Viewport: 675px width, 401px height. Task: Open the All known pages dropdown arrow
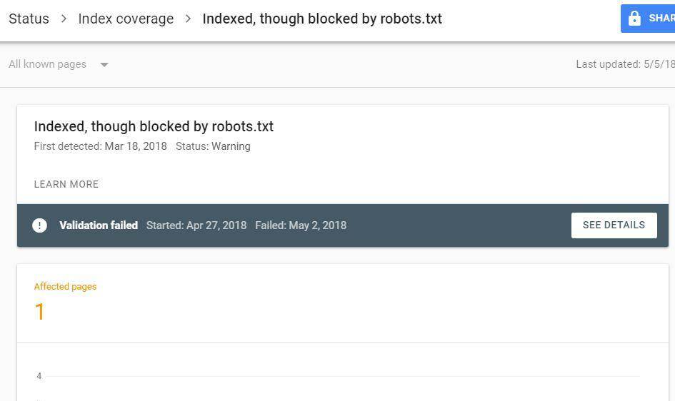(x=104, y=65)
